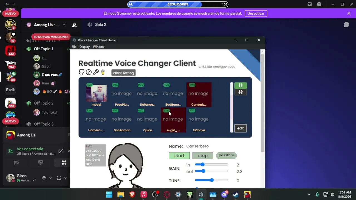
Task: Click the green start button
Action: [179, 156]
